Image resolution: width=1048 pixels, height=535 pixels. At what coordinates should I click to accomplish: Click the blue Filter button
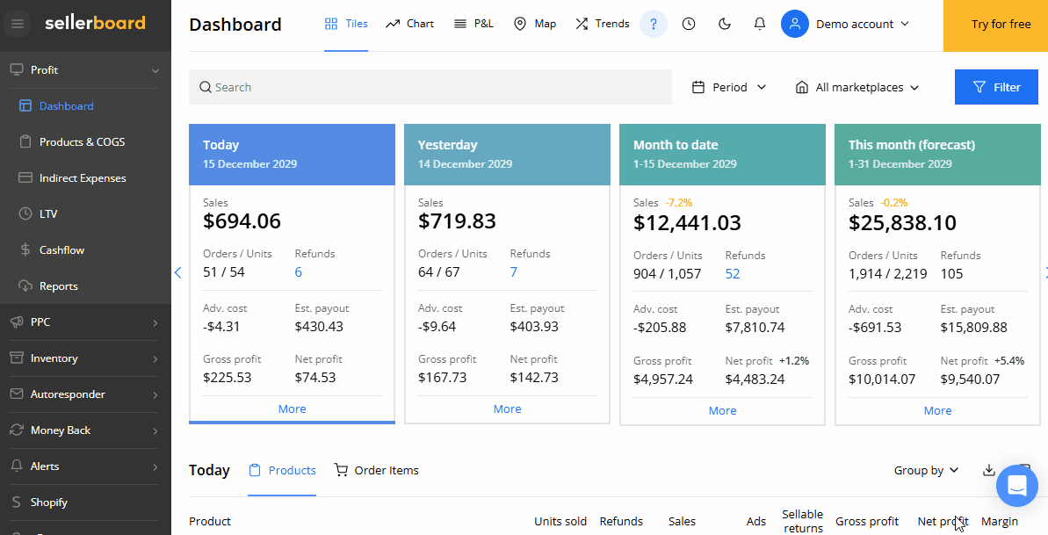[x=996, y=87]
